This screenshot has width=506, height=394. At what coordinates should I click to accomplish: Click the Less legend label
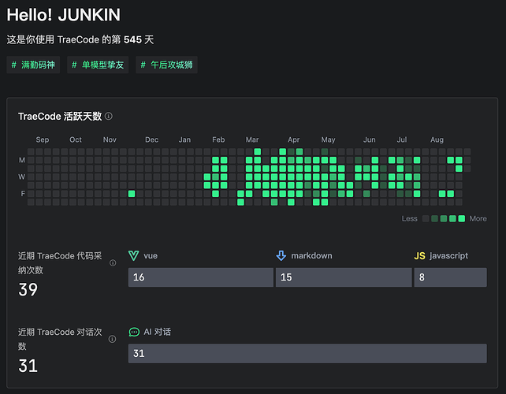pyautogui.click(x=410, y=218)
